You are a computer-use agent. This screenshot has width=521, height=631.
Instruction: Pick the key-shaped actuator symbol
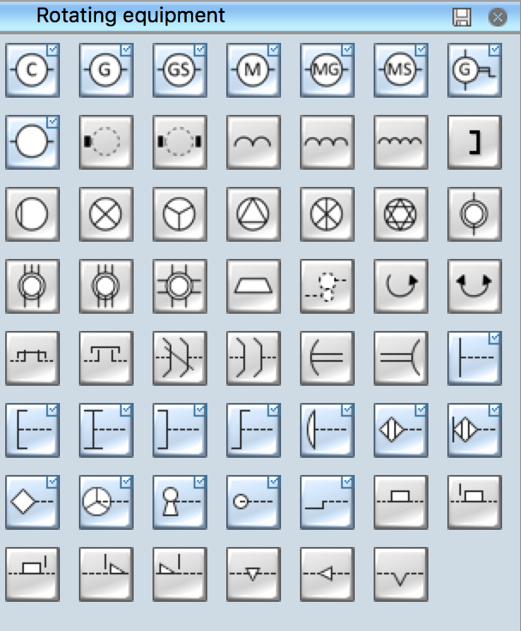click(180, 502)
